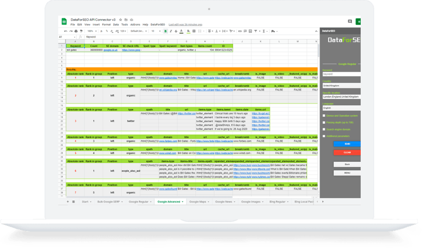Viewport: 422px width, 248px height.
Task: Open the all sheets list icon
Action: [x=73, y=201]
